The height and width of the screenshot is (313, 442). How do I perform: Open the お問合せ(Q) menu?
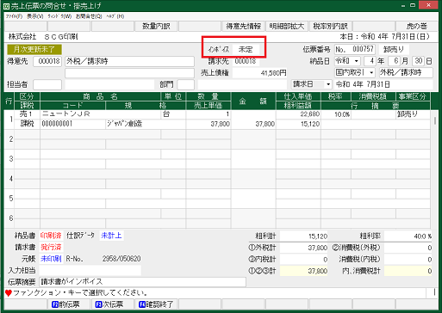[89, 16]
